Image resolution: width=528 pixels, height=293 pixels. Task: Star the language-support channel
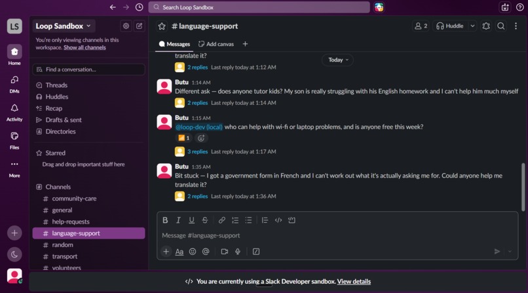(162, 26)
